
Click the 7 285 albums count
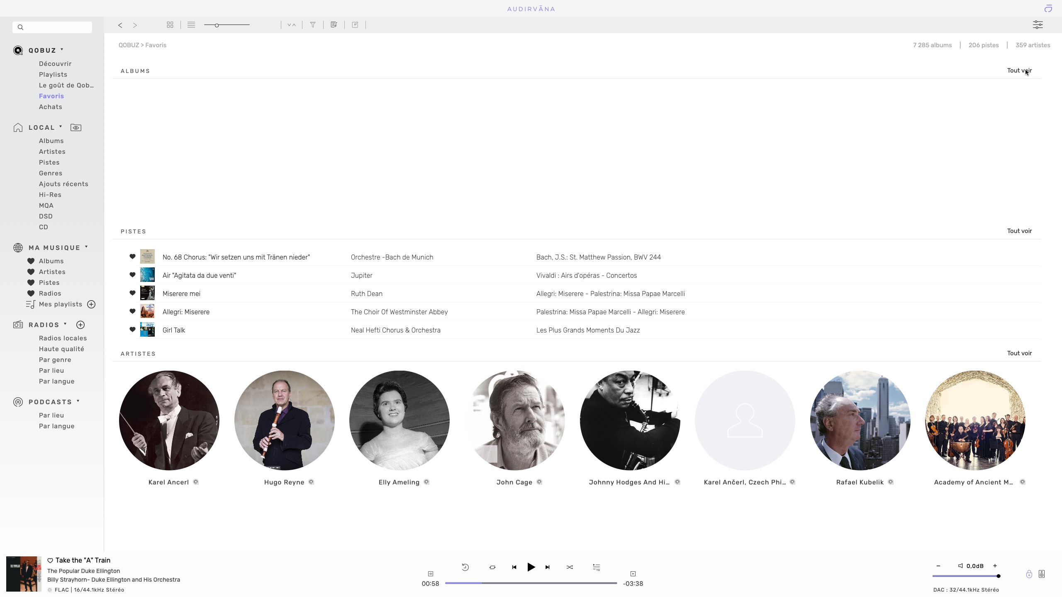pyautogui.click(x=932, y=45)
